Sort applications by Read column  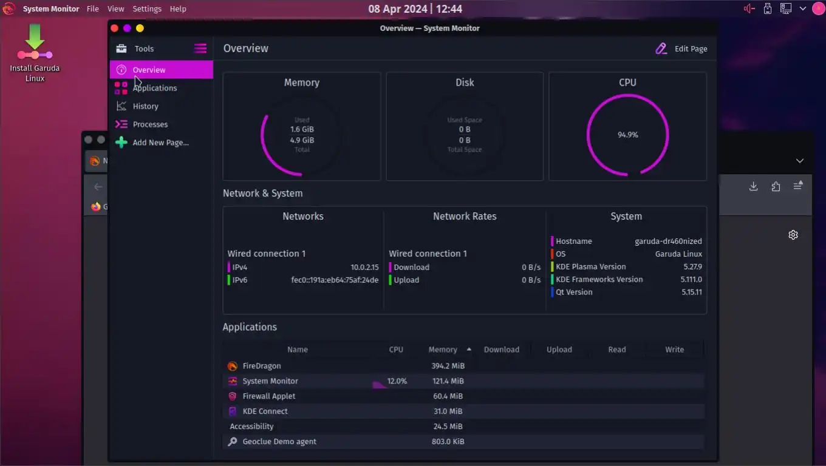click(617, 349)
